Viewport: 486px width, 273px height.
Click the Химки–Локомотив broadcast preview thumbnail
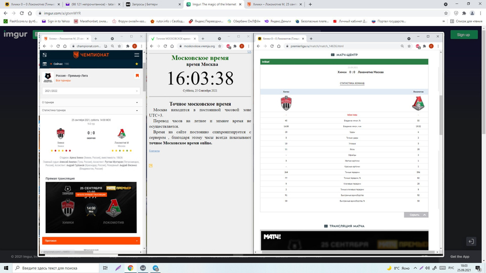(91, 207)
